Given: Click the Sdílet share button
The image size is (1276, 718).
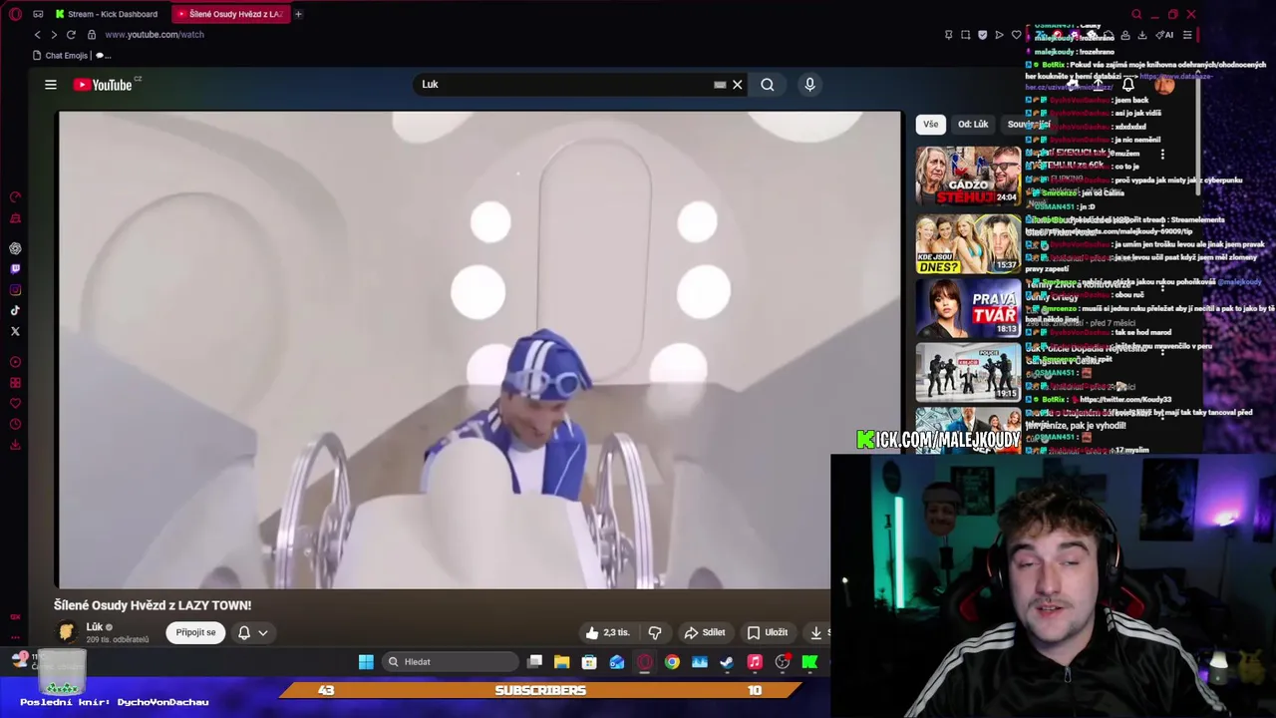Looking at the screenshot, I should (x=704, y=632).
